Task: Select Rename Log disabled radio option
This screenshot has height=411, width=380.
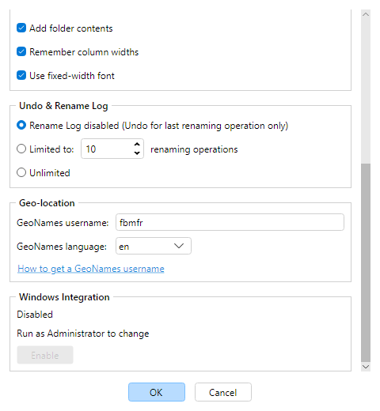Action: pos(21,125)
